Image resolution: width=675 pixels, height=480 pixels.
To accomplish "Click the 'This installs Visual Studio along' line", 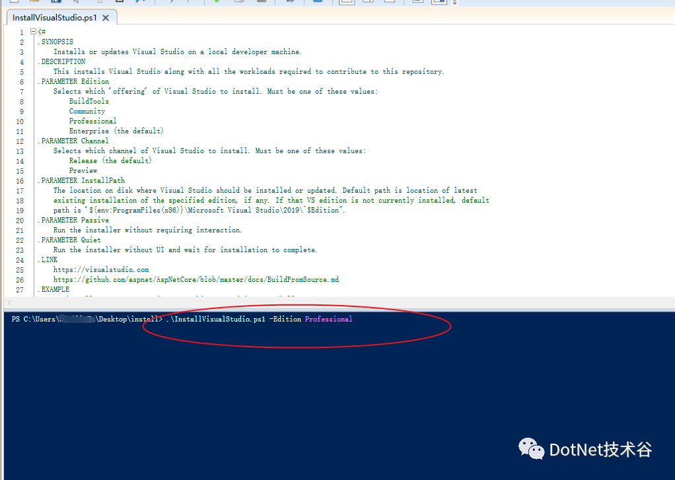I will click(x=248, y=71).
